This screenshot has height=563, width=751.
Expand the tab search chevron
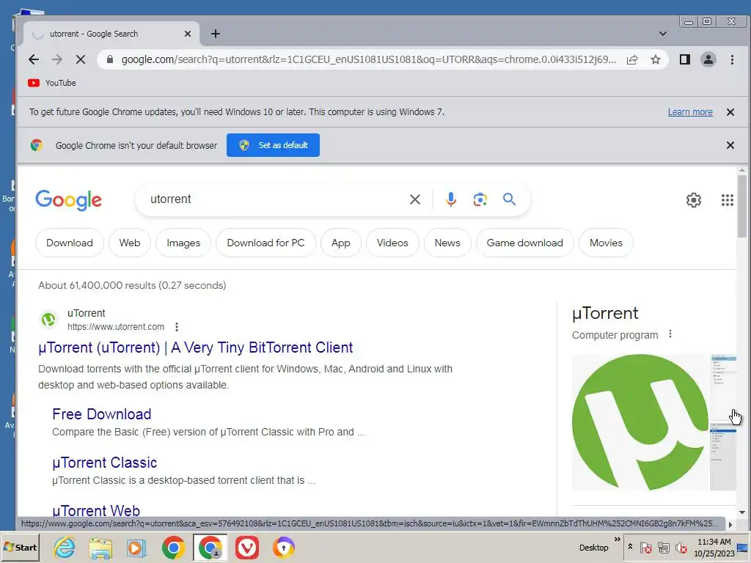663,34
